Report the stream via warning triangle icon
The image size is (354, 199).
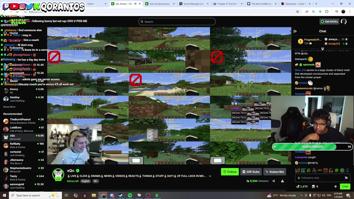coord(282,181)
